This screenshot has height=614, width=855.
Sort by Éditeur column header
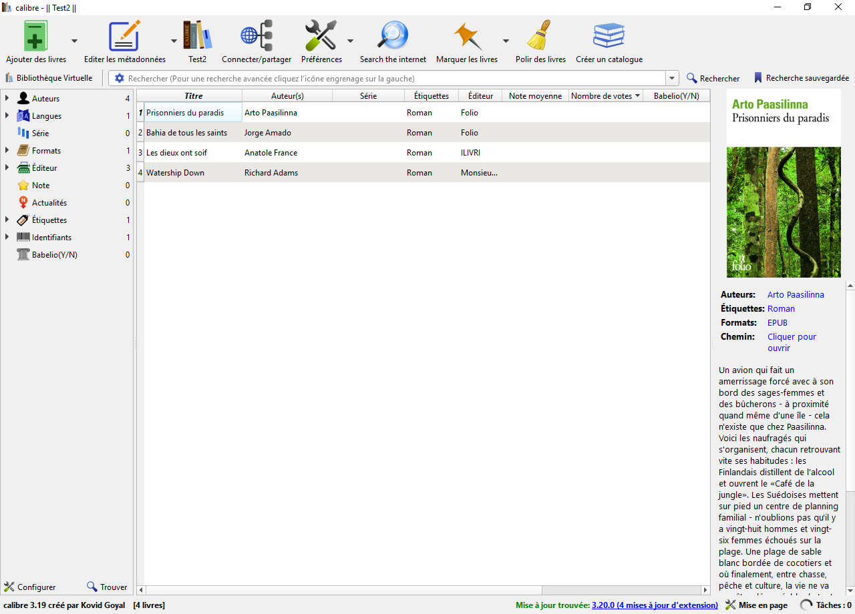480,96
